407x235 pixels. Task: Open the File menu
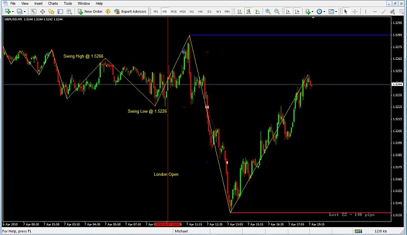click(13, 3)
